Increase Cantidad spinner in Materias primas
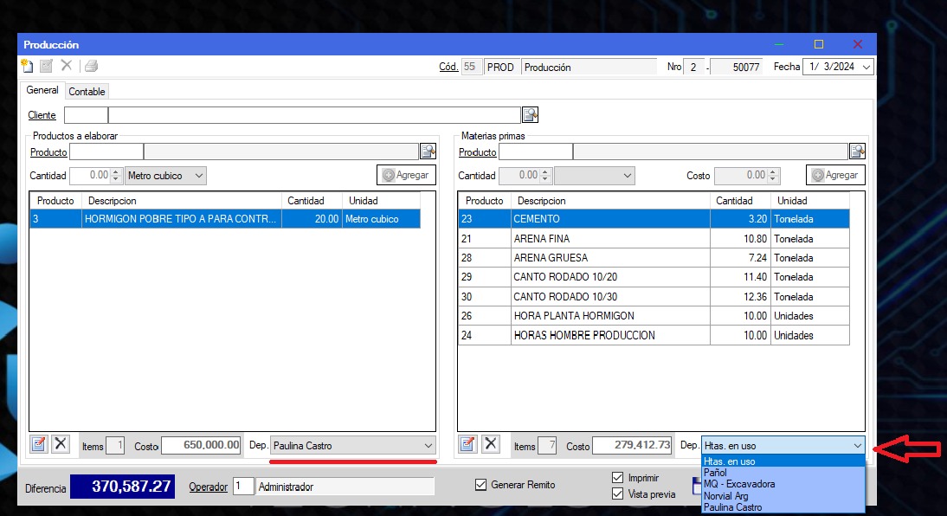Image resolution: width=947 pixels, height=516 pixels. [545, 171]
